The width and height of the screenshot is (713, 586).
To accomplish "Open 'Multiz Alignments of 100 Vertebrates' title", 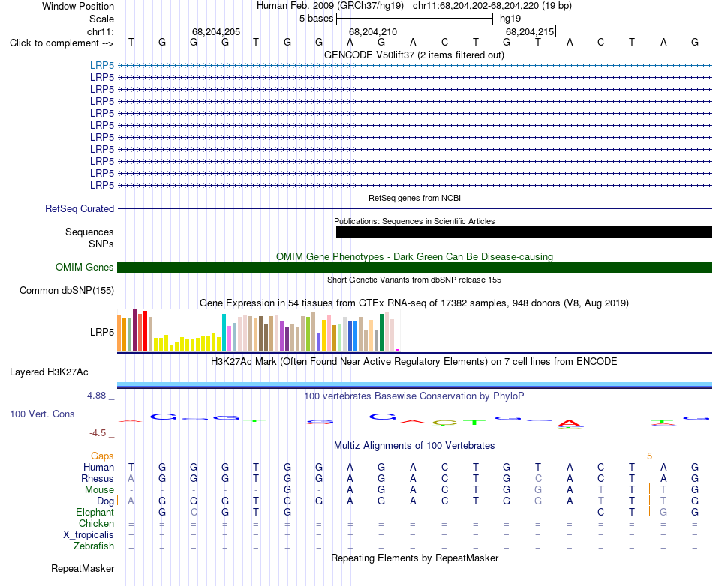I will 414,446.
